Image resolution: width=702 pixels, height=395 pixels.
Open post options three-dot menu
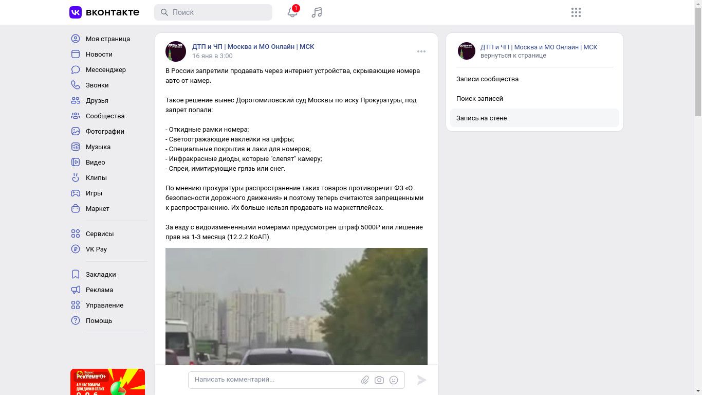421,51
